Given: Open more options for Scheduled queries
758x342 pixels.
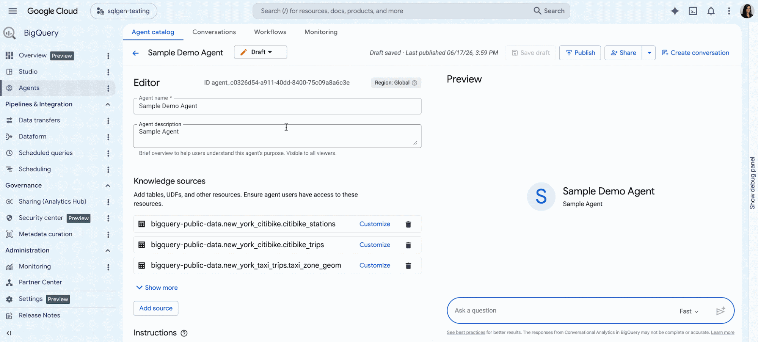Looking at the screenshot, I should (108, 153).
